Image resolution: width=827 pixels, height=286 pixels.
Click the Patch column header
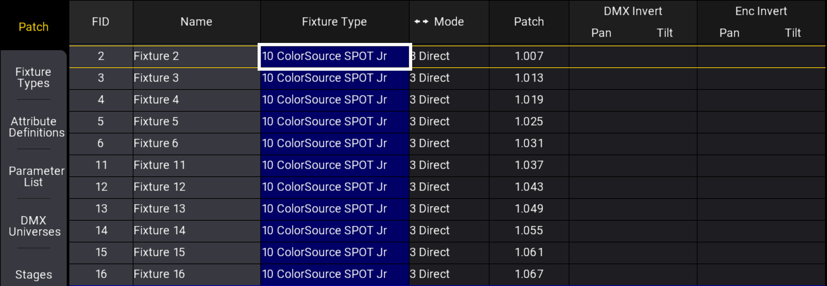[x=529, y=22]
